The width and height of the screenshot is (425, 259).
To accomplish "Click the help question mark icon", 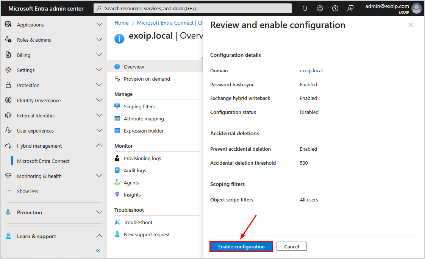I will click(x=335, y=8).
